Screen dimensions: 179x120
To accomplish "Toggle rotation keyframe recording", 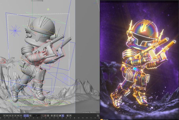I will coord(54,116).
